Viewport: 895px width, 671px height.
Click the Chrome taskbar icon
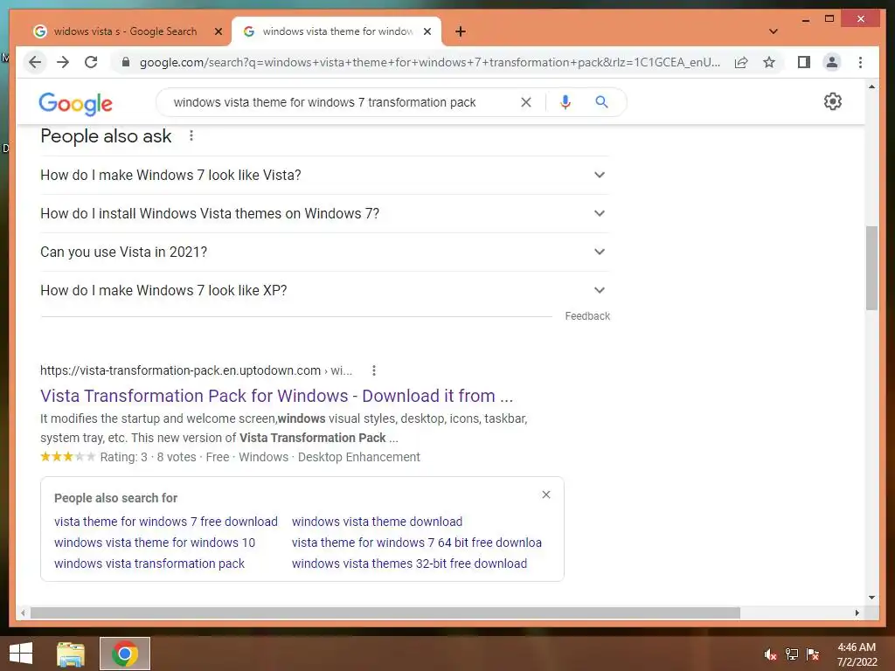[125, 654]
